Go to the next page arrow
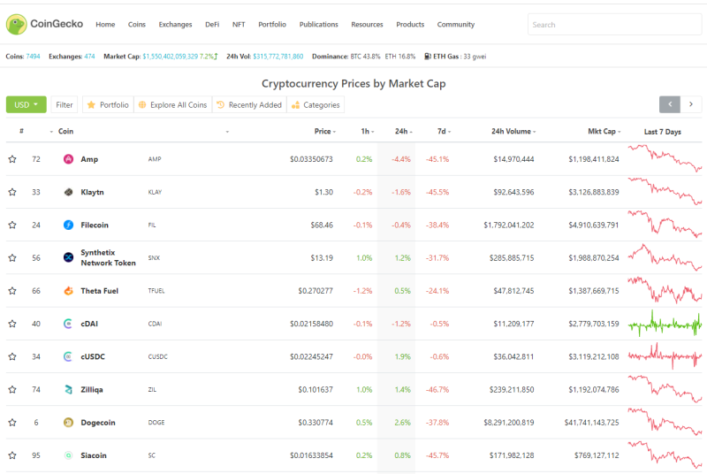Image resolution: width=707 pixels, height=474 pixels. click(691, 104)
